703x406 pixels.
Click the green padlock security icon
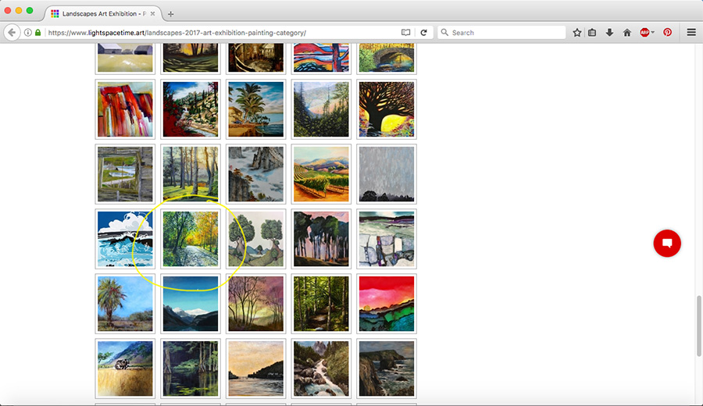click(38, 32)
